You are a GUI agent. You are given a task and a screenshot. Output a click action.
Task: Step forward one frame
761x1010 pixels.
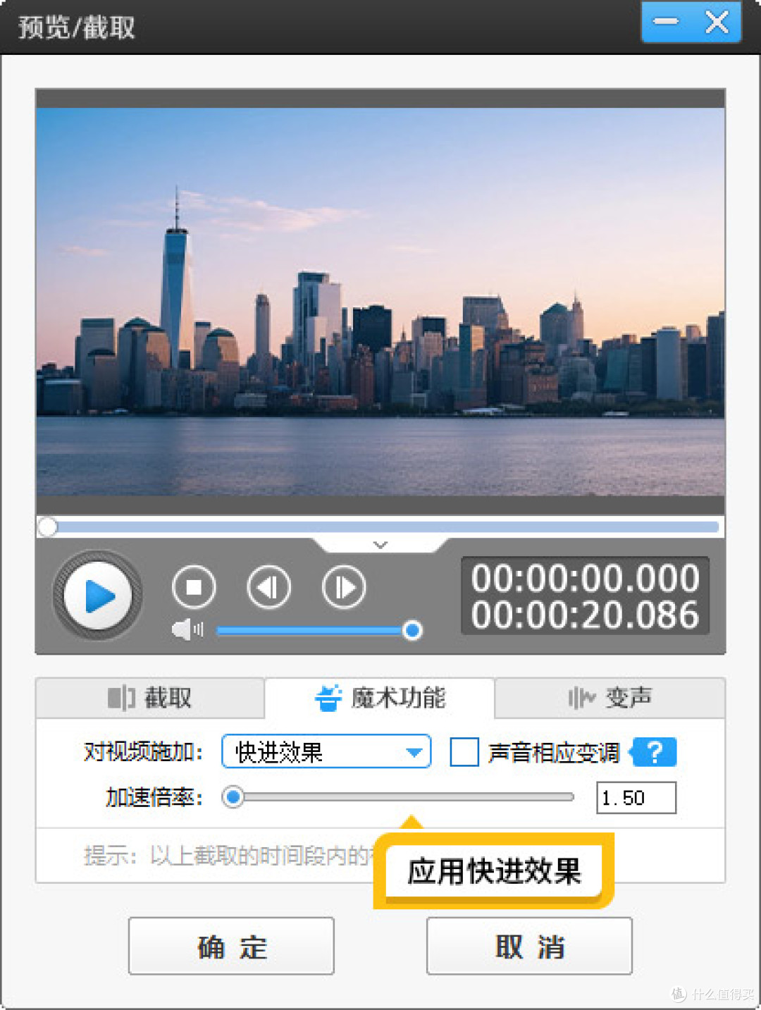pos(344,587)
